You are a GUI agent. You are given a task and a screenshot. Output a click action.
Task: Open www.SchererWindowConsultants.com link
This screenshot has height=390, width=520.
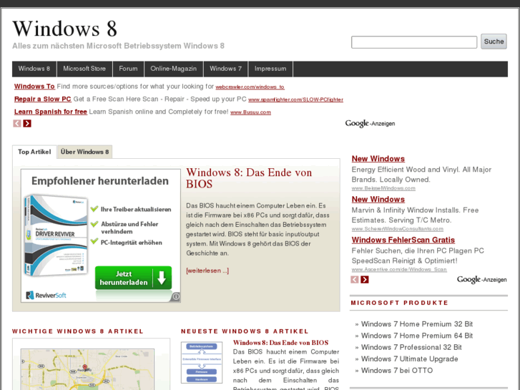397,229
